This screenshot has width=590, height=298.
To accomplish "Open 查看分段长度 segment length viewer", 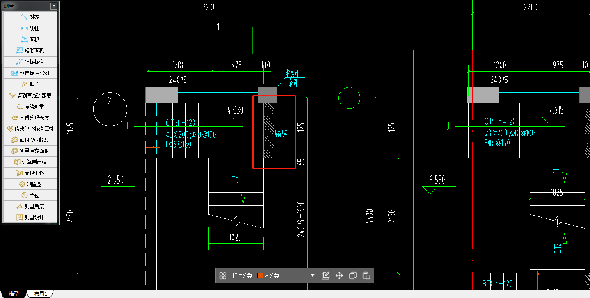I will click(x=30, y=118).
